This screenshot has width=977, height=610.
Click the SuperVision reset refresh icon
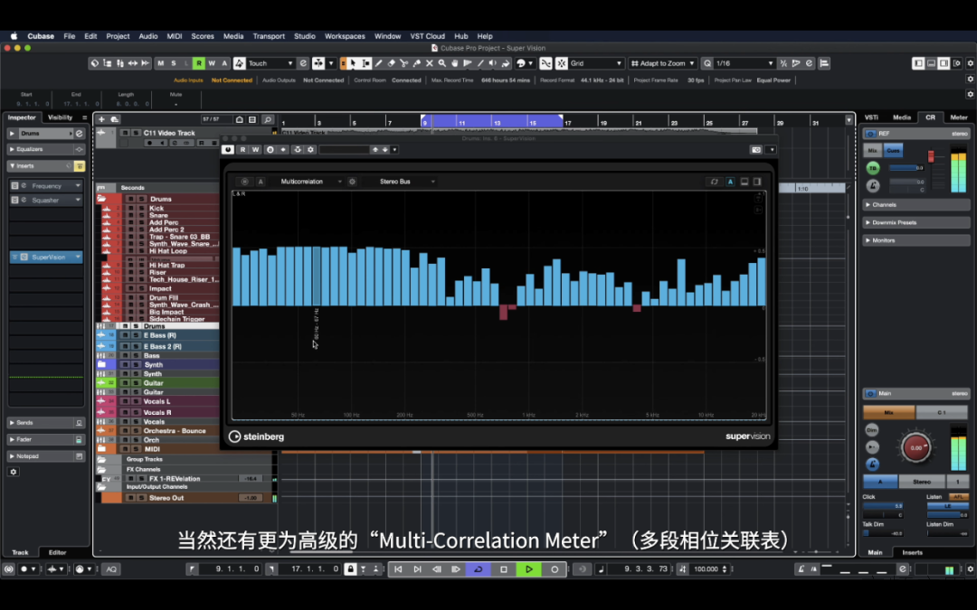[x=714, y=182]
